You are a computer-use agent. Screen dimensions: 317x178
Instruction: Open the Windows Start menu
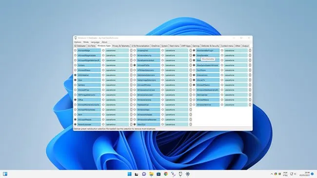130,174
